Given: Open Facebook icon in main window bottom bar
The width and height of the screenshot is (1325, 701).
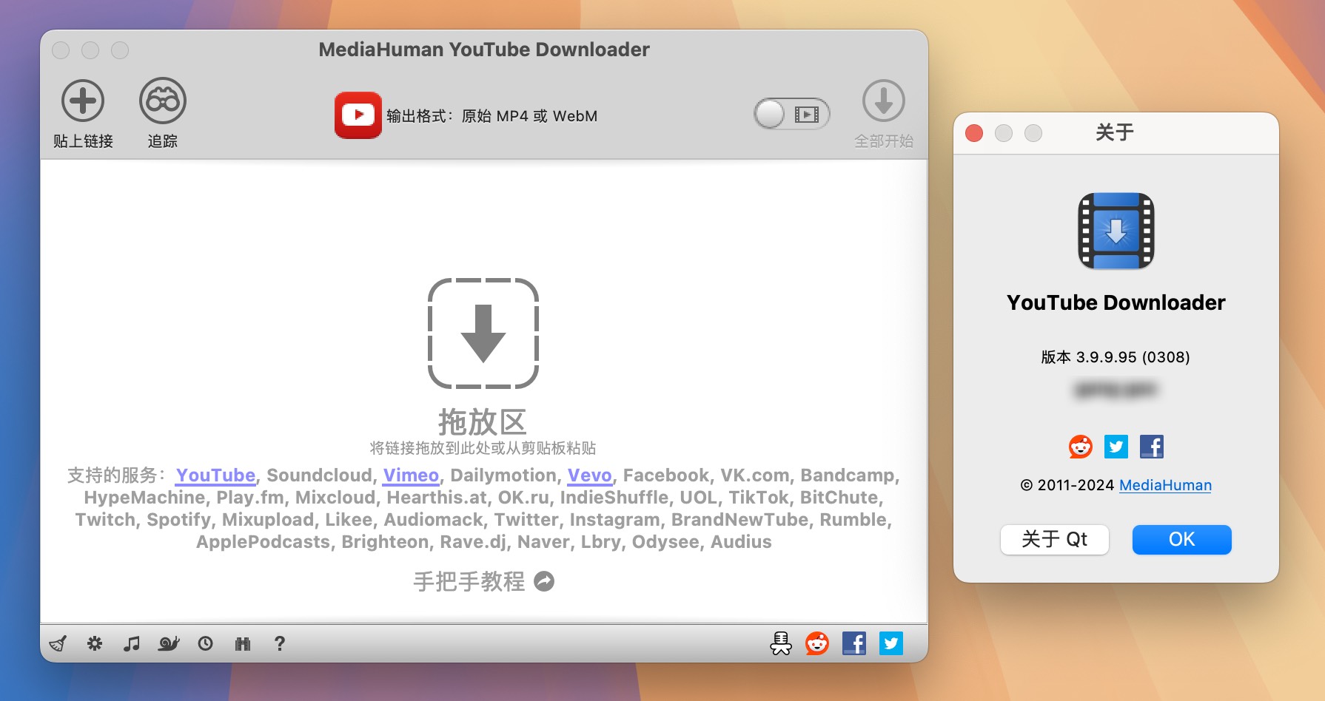Looking at the screenshot, I should (x=854, y=643).
